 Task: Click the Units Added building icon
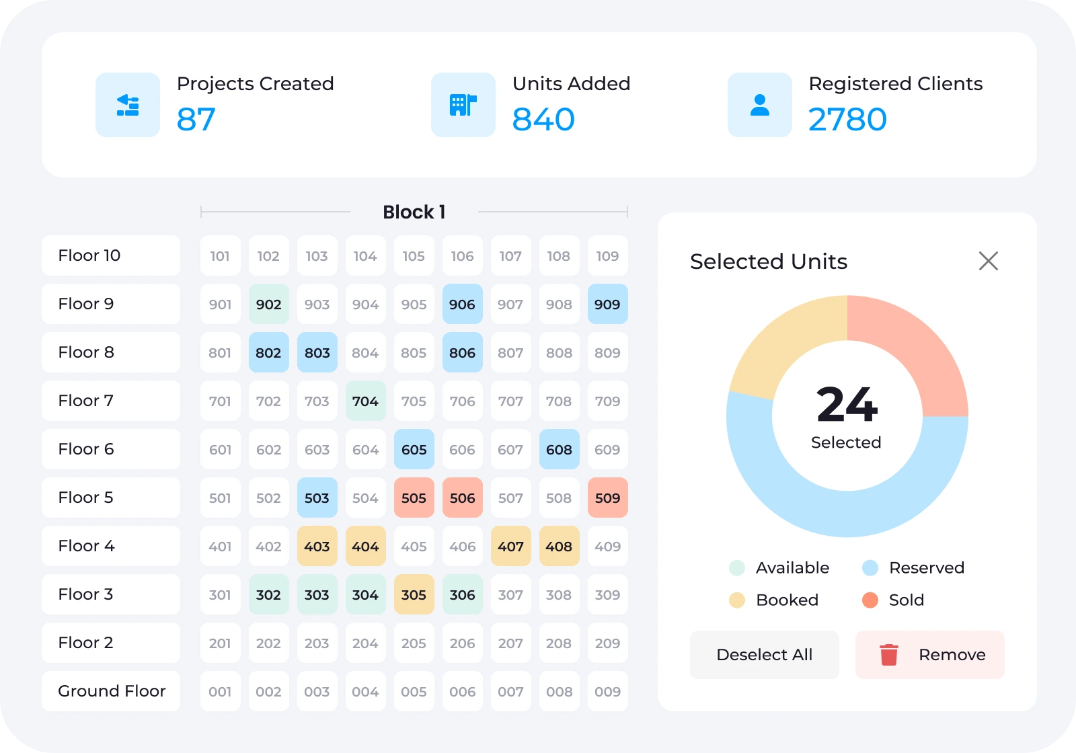tap(463, 105)
